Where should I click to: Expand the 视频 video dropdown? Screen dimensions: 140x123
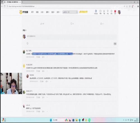53,12
